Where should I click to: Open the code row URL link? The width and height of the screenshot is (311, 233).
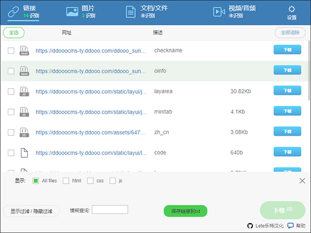pos(91,153)
